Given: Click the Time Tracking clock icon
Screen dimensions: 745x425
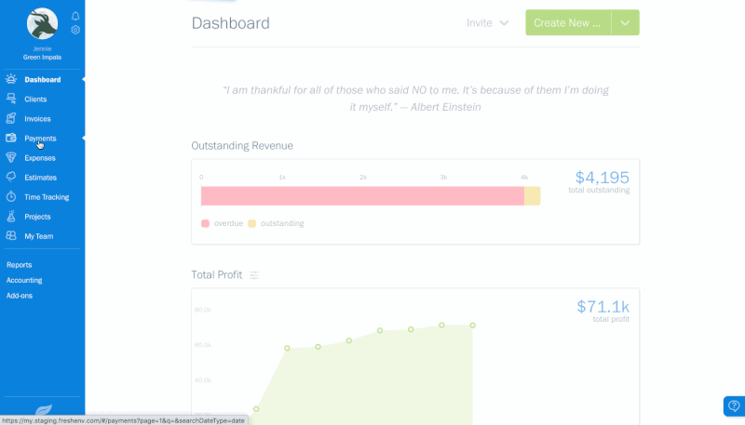Looking at the screenshot, I should click(x=11, y=197).
